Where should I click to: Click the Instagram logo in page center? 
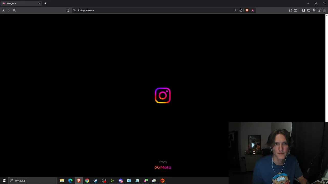(x=163, y=96)
